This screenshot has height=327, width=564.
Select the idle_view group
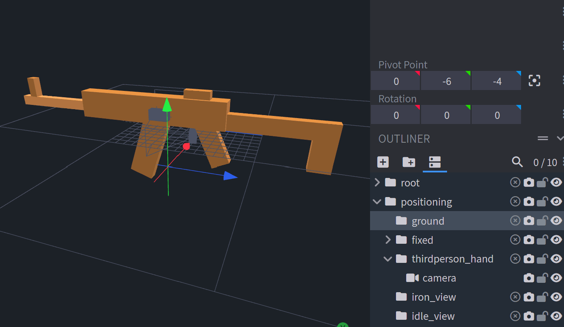[x=467, y=316]
